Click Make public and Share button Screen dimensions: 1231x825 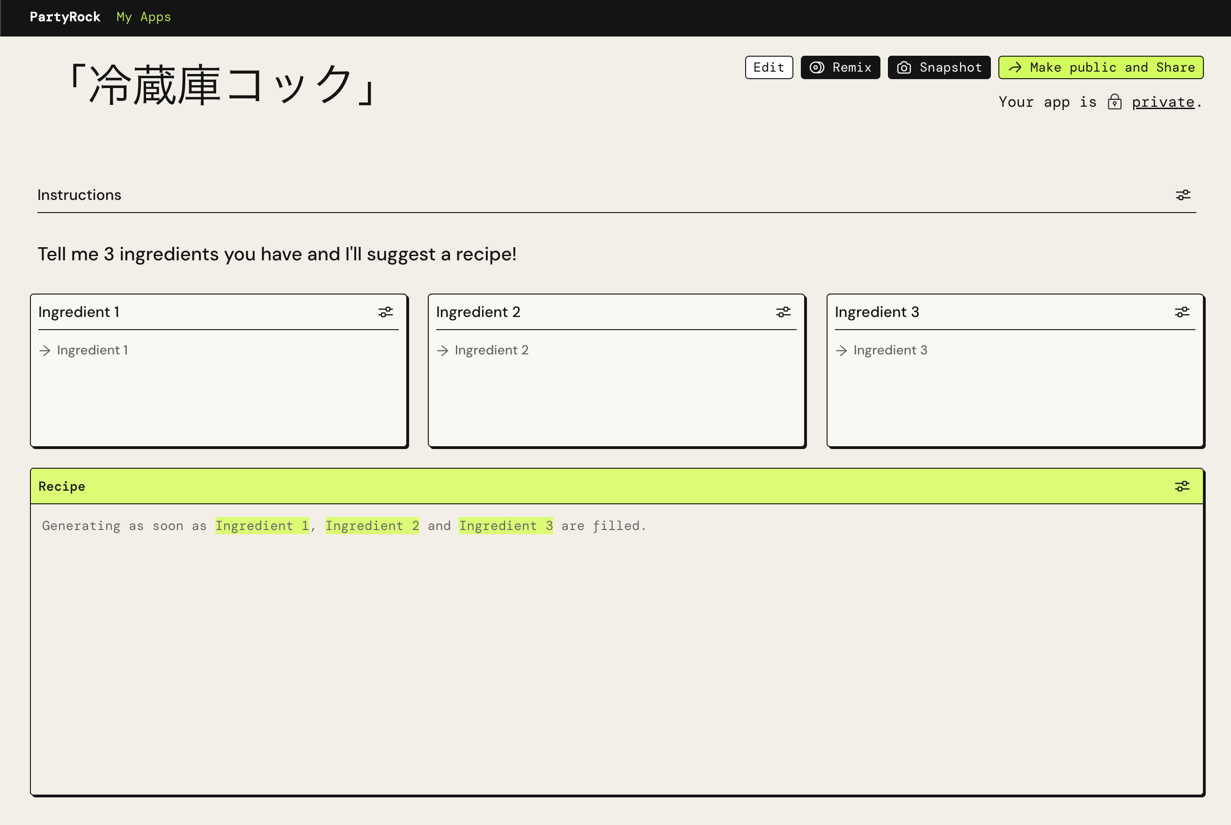click(1100, 68)
